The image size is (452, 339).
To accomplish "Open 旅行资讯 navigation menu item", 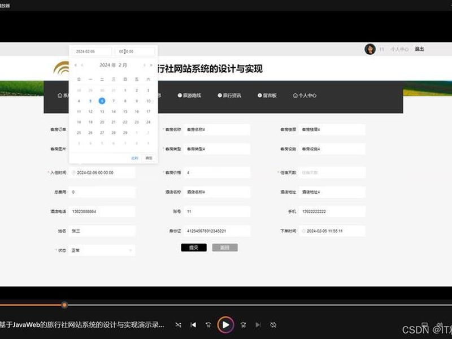I will point(229,95).
